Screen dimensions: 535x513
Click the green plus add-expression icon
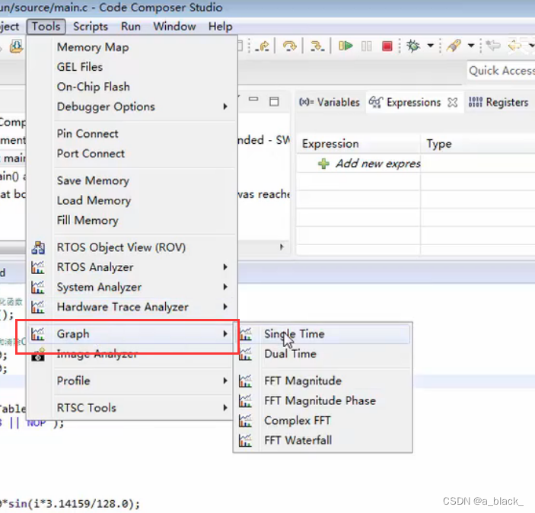click(x=323, y=164)
